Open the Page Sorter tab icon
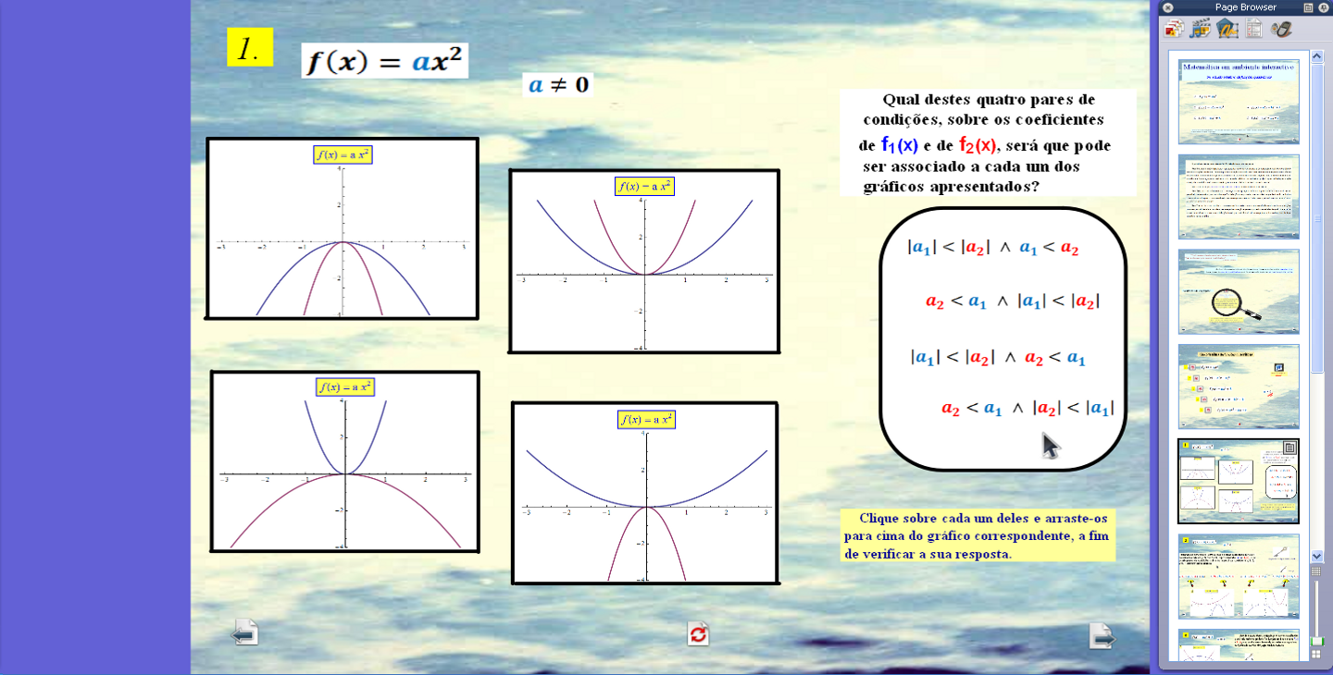Image resolution: width=1333 pixels, height=675 pixels. tap(1175, 29)
